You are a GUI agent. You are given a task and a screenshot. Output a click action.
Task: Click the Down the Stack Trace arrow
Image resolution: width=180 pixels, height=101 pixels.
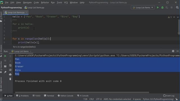pos(10,61)
